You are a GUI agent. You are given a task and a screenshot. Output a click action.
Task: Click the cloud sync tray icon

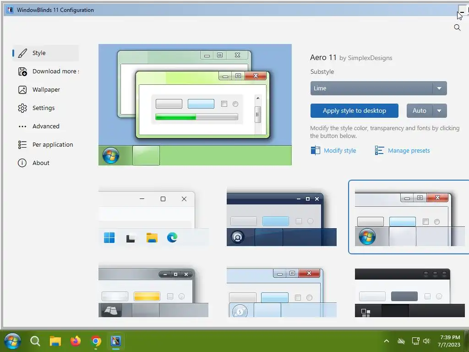pyautogui.click(x=401, y=341)
